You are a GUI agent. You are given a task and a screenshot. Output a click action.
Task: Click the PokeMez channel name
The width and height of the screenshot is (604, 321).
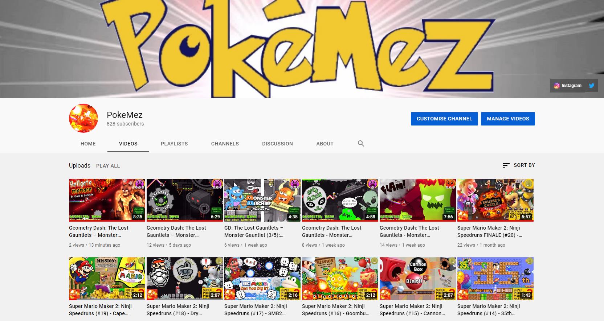click(x=125, y=115)
